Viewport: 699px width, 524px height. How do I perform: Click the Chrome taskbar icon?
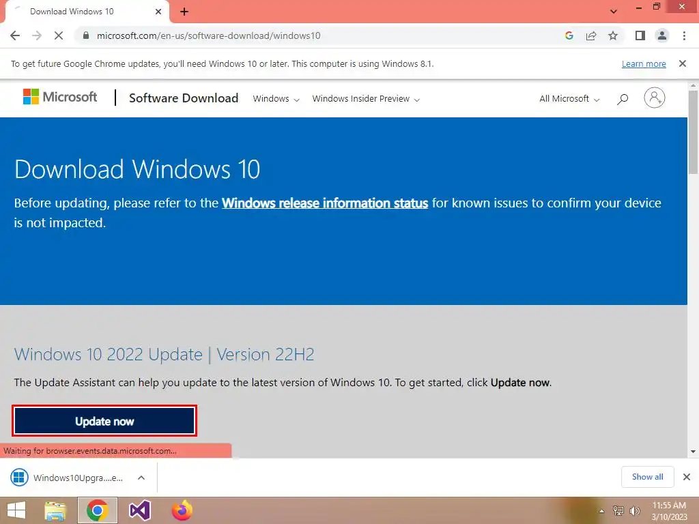tap(98, 510)
